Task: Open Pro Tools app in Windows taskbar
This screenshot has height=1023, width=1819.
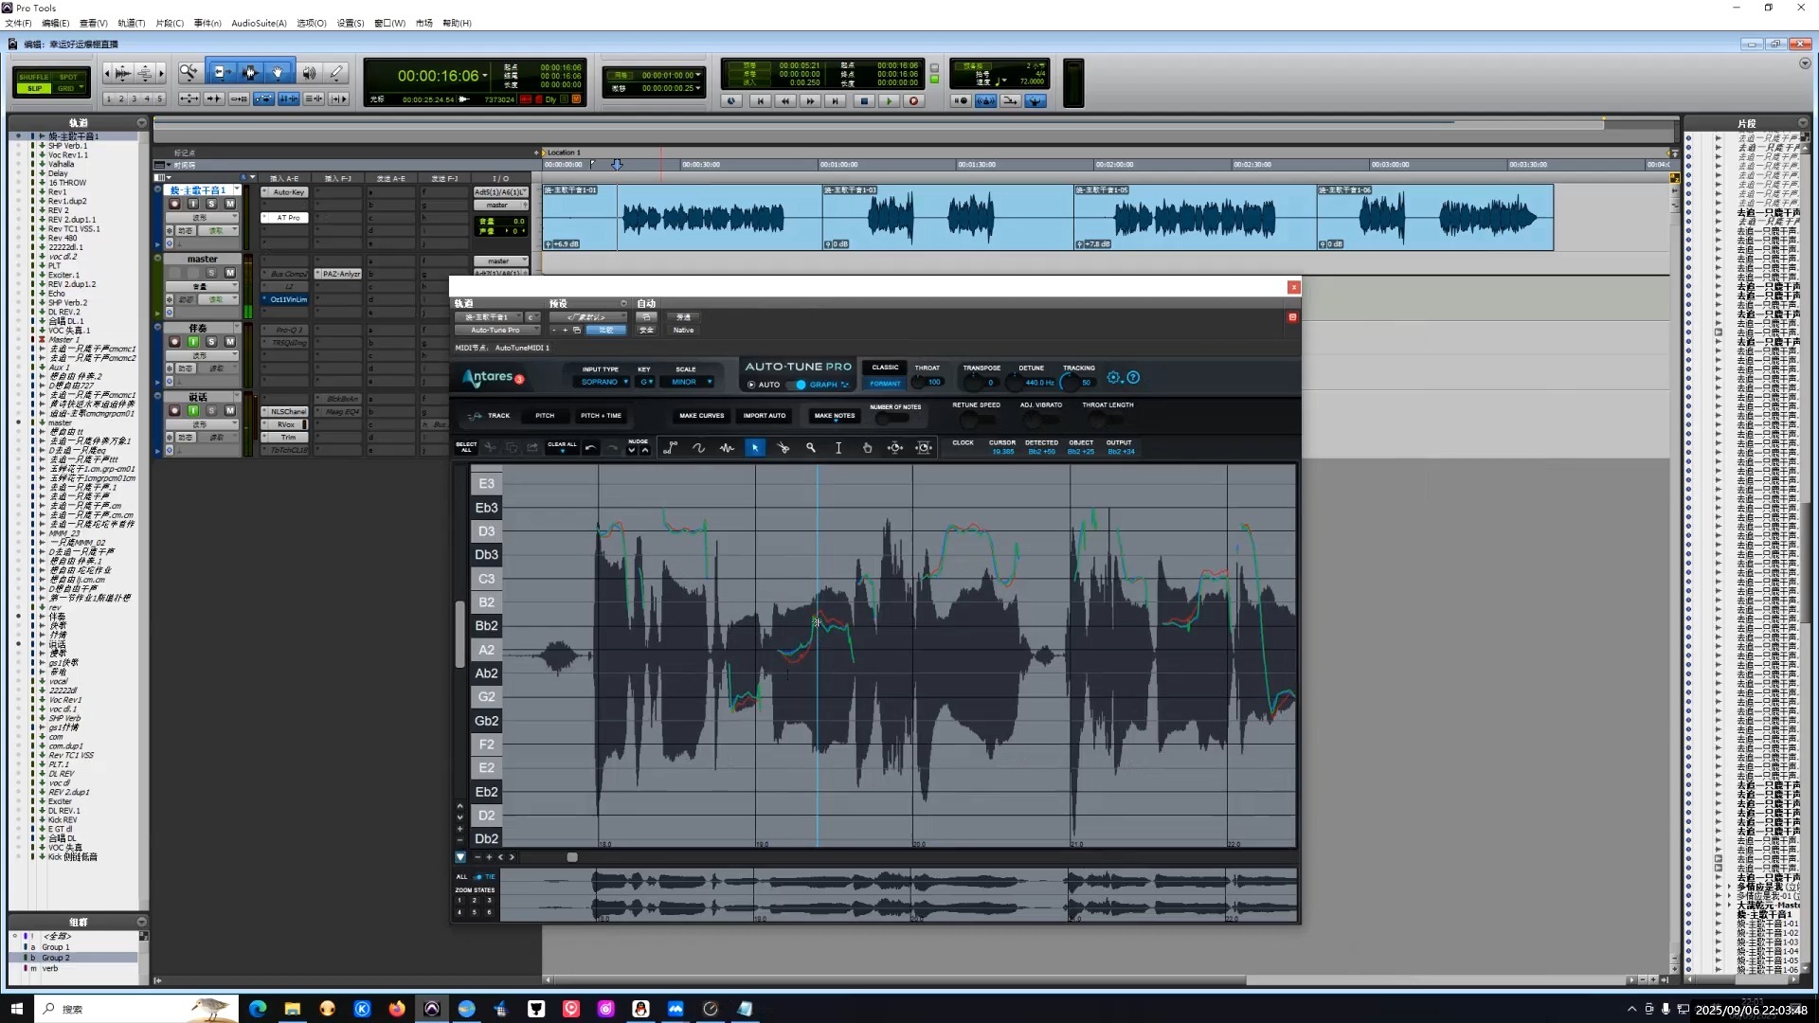Action: (432, 1009)
